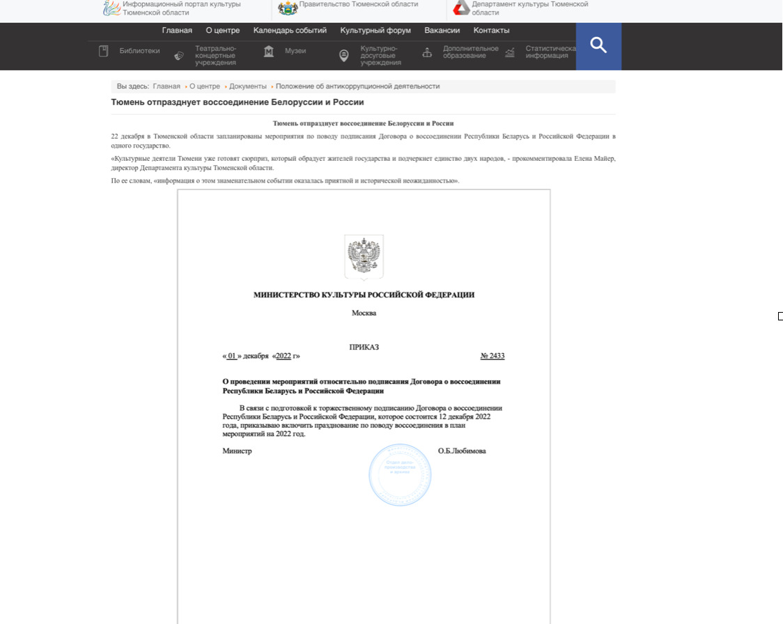Click the article title heading below the breadcrumbs
Viewport: 783px width, 624px height.
[237, 102]
